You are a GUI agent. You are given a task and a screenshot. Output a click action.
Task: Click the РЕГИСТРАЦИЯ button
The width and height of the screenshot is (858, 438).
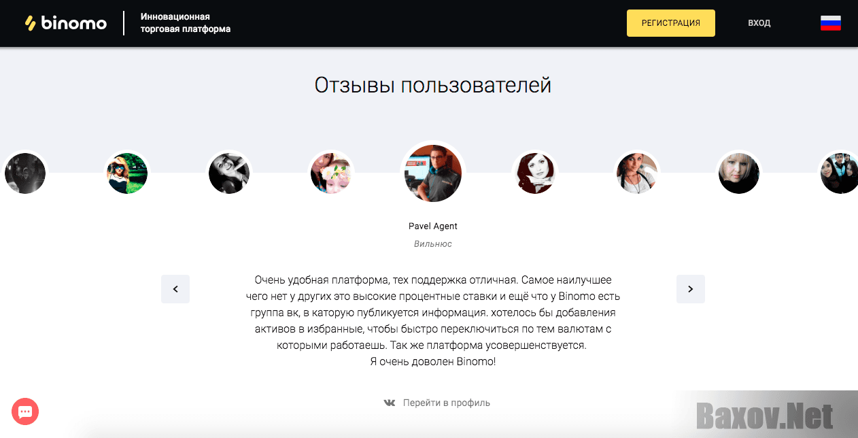coord(671,23)
